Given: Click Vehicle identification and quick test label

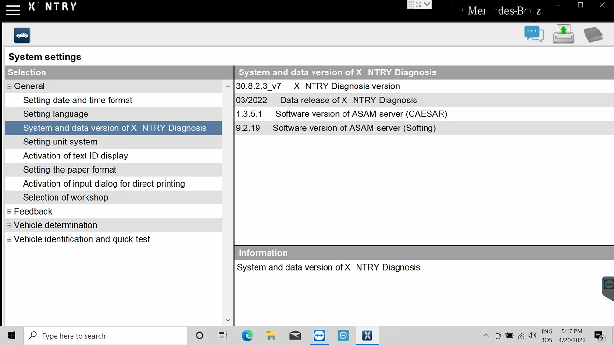Looking at the screenshot, I should point(82,239).
